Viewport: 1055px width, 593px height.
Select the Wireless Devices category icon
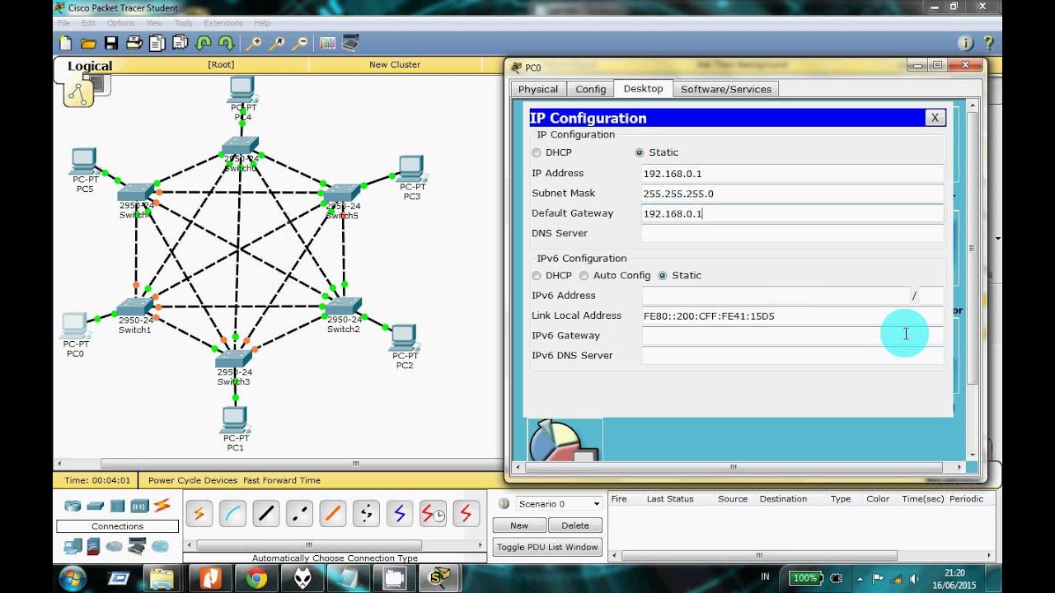coord(139,506)
